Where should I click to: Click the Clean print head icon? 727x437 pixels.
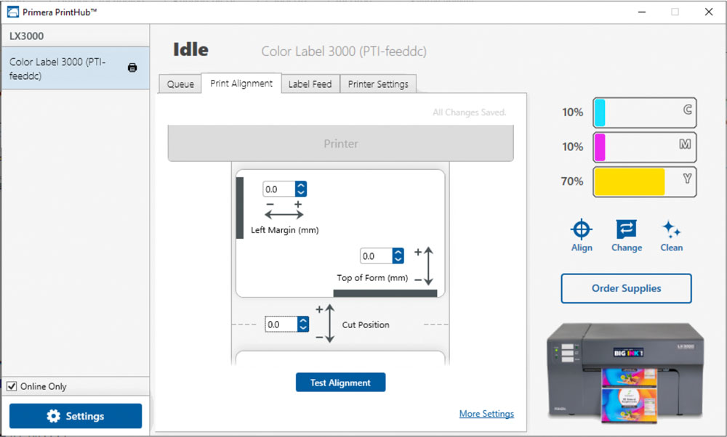pyautogui.click(x=671, y=229)
